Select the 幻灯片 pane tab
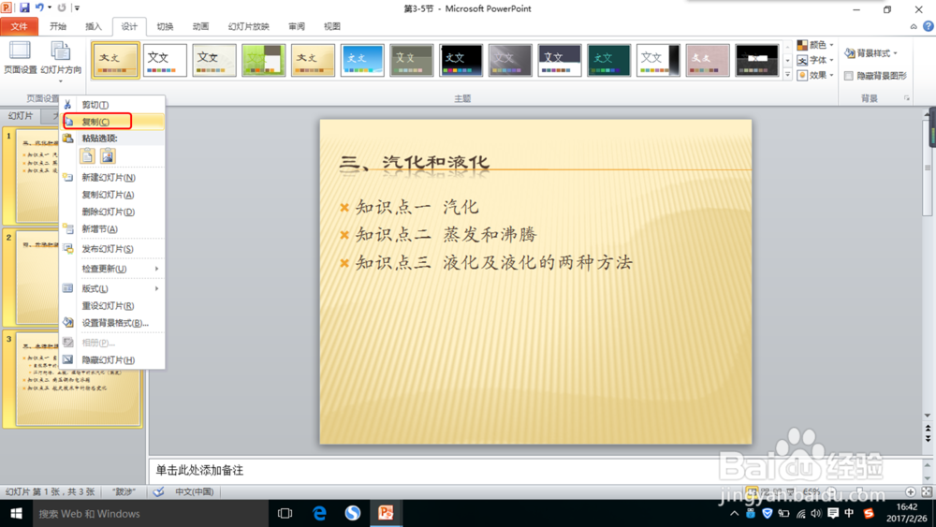936x527 pixels. tap(21, 116)
